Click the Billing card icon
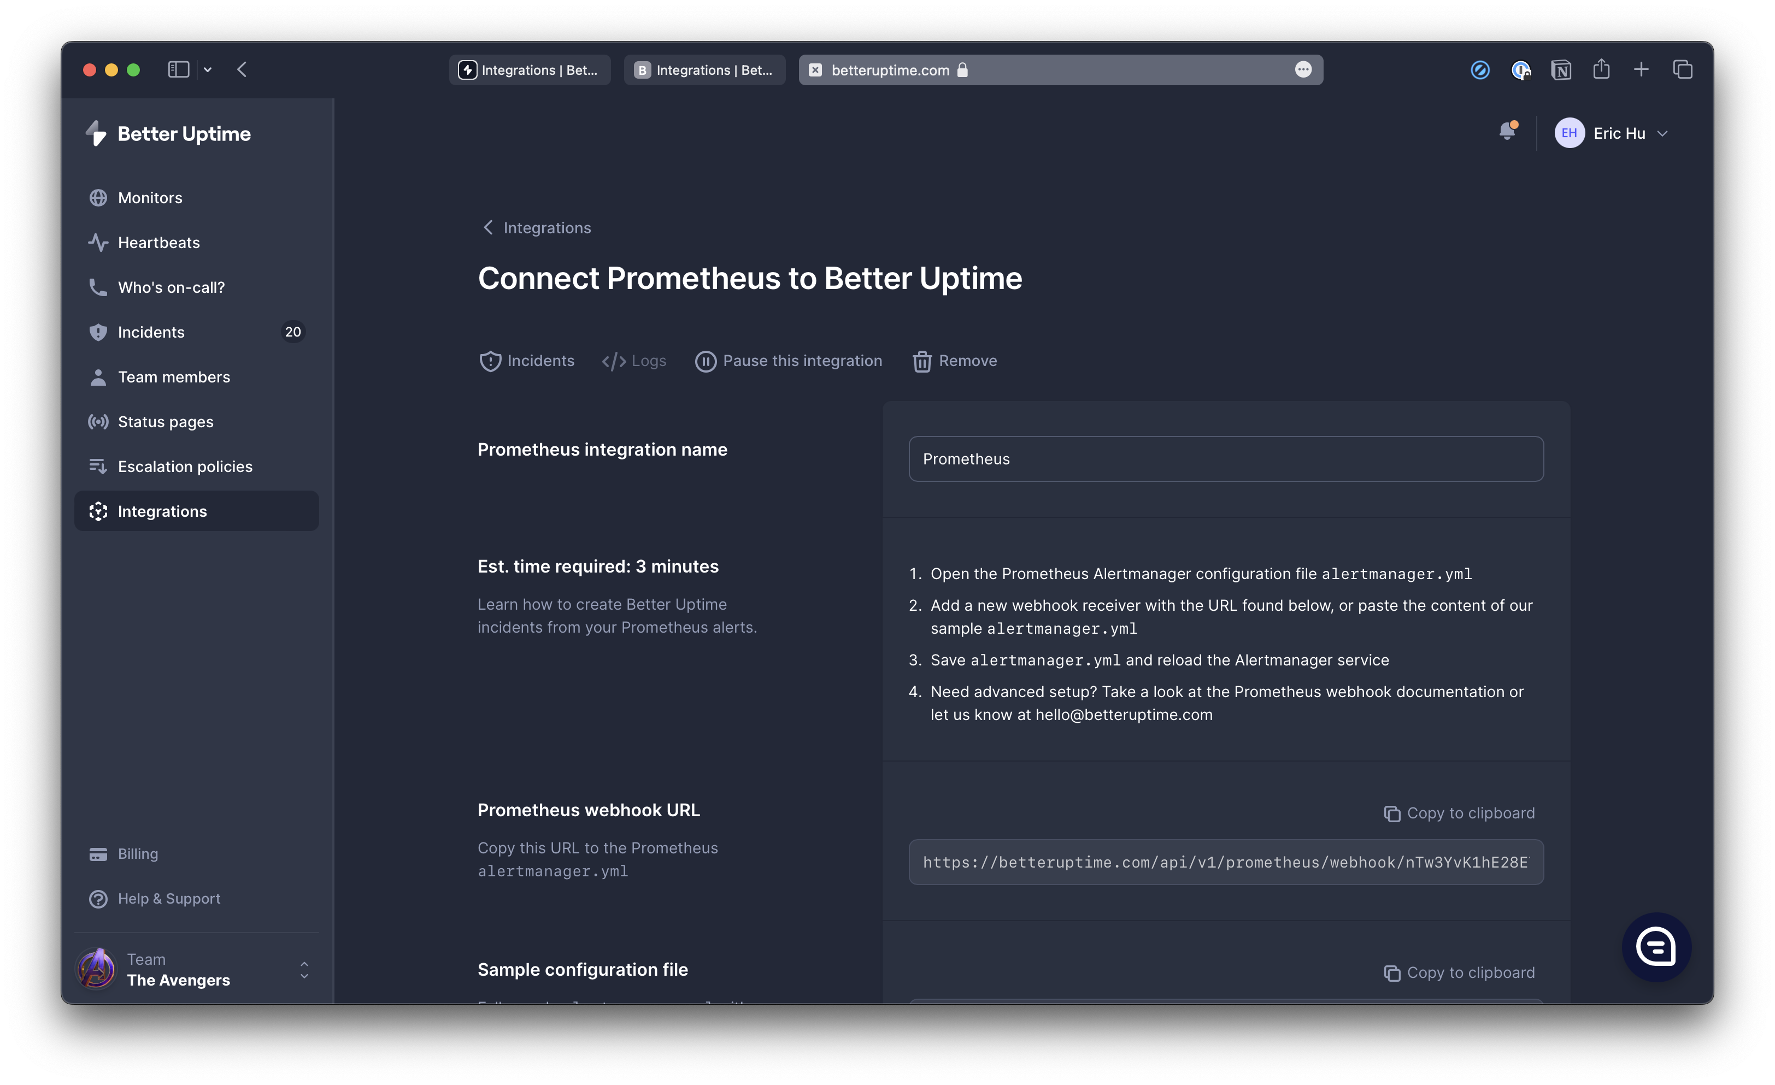The image size is (1775, 1085). (x=98, y=854)
